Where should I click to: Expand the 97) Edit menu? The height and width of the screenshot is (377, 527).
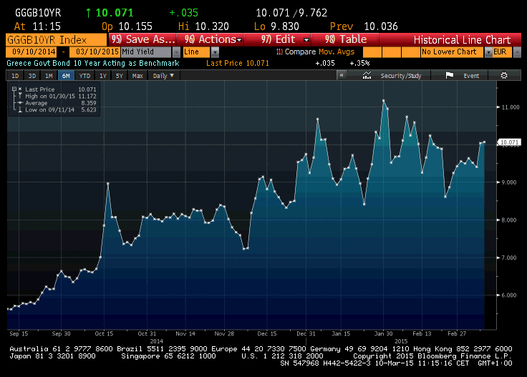pyautogui.click(x=278, y=39)
